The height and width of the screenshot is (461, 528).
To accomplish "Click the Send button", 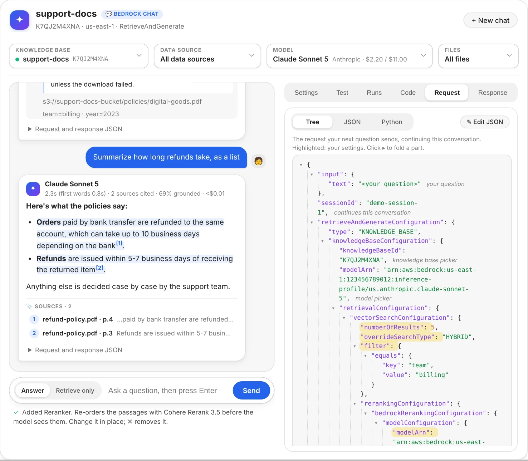I will [251, 391].
